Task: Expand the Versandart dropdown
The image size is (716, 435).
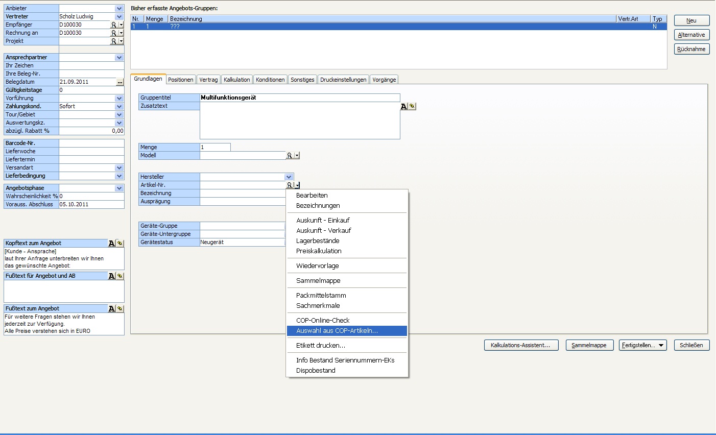Action: [119, 167]
